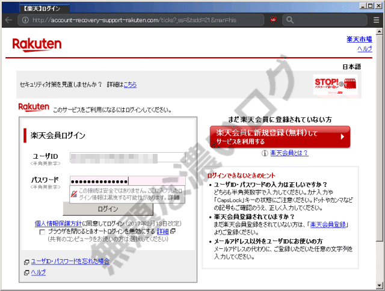The image size is (385, 291).
Task: Click the site info icon in address bar
Action: [25, 20]
